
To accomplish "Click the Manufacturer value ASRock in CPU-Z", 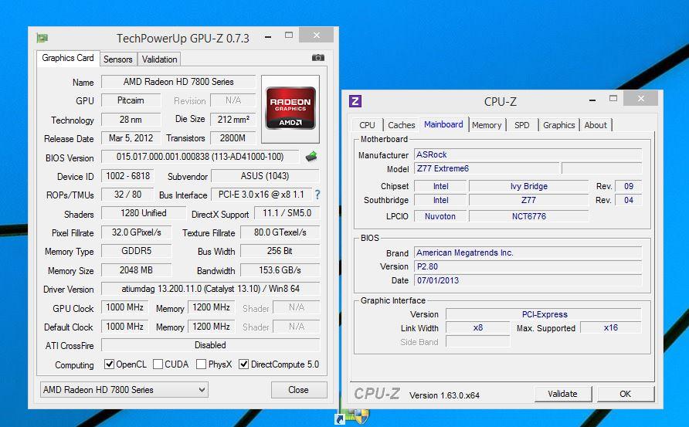I will click(528, 154).
